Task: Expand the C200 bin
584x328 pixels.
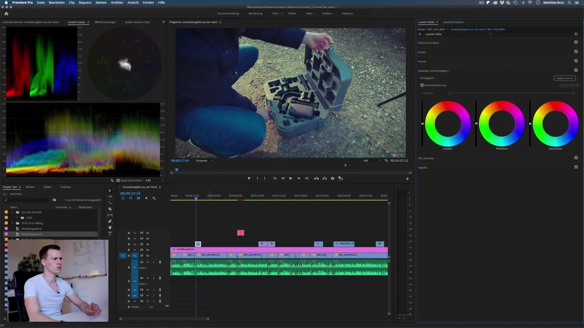Action: [17, 218]
